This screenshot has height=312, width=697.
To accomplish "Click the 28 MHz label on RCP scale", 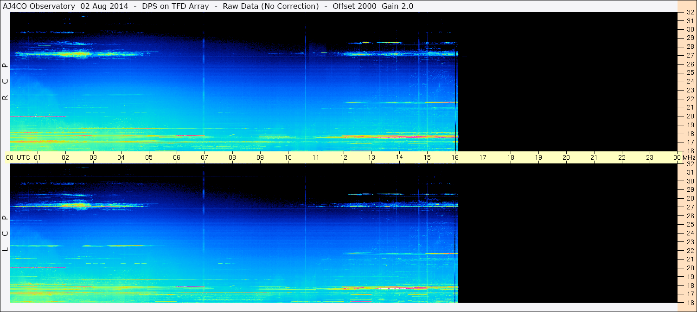I will (690, 46).
